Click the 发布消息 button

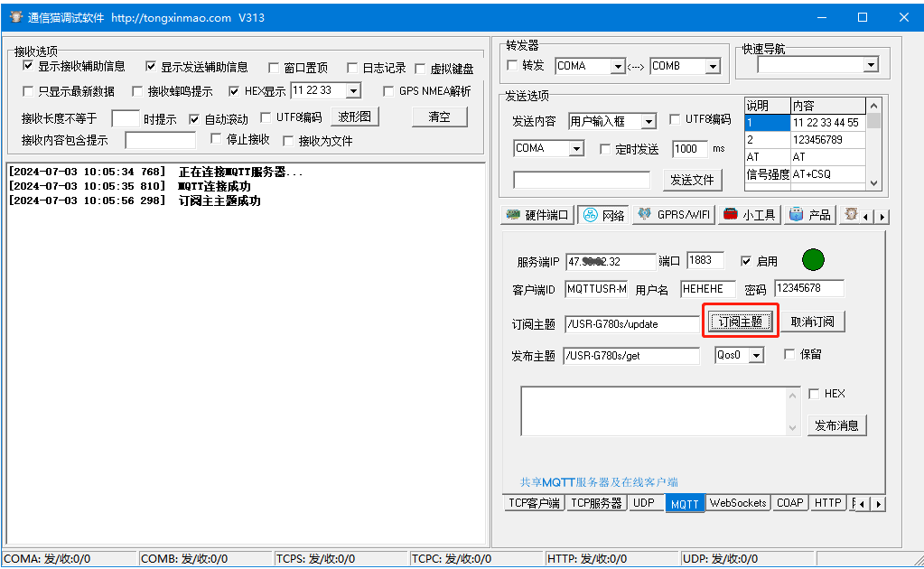click(836, 426)
